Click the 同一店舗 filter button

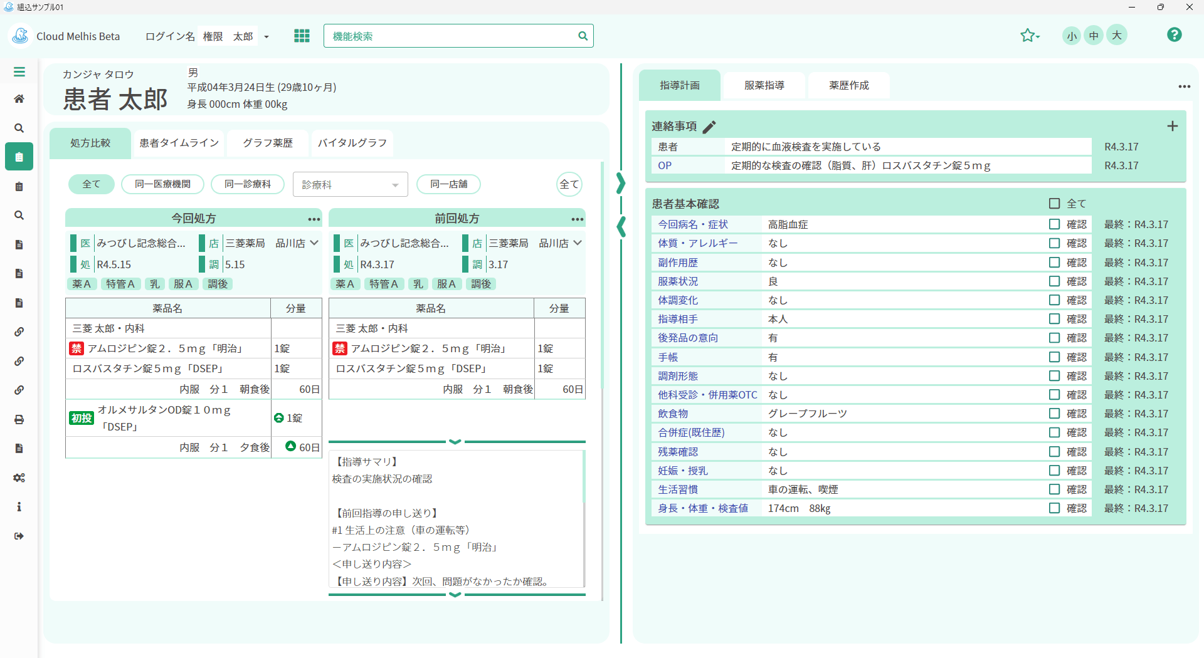pos(448,184)
